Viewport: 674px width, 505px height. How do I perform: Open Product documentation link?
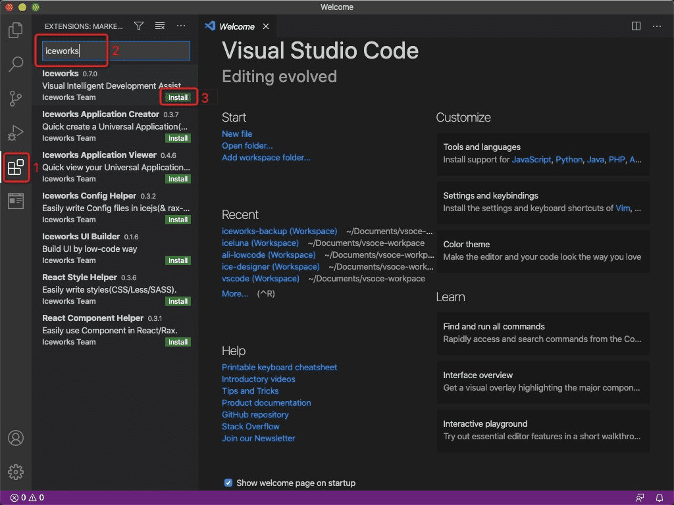266,403
